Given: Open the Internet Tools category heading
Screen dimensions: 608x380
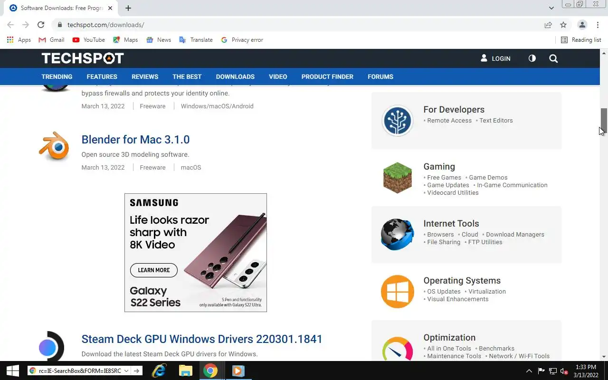Looking at the screenshot, I should pyautogui.click(x=451, y=224).
